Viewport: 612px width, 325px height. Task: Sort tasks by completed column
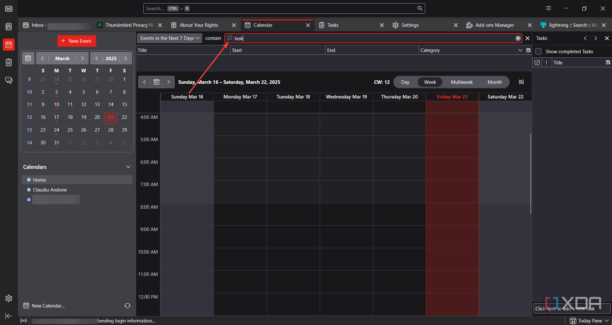point(537,62)
